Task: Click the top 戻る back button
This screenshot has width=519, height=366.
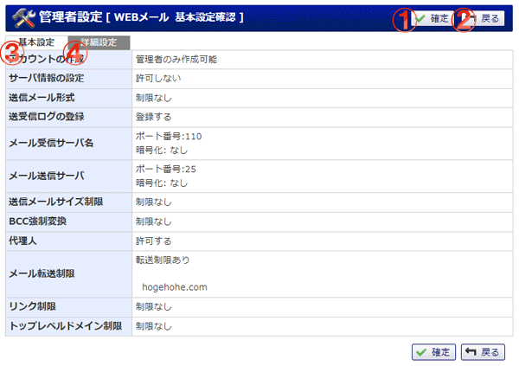Action: pos(483,18)
